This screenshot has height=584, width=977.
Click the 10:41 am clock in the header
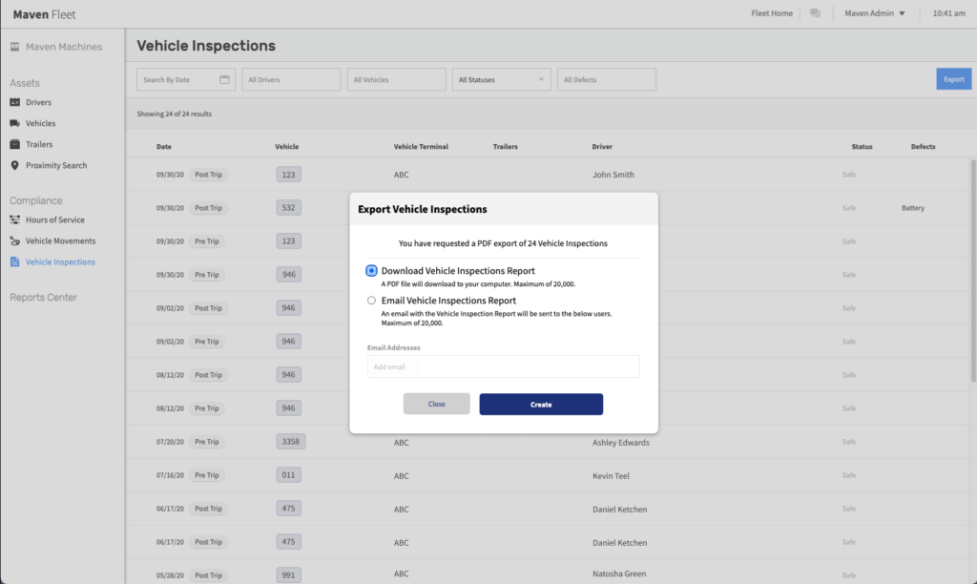[x=948, y=13]
